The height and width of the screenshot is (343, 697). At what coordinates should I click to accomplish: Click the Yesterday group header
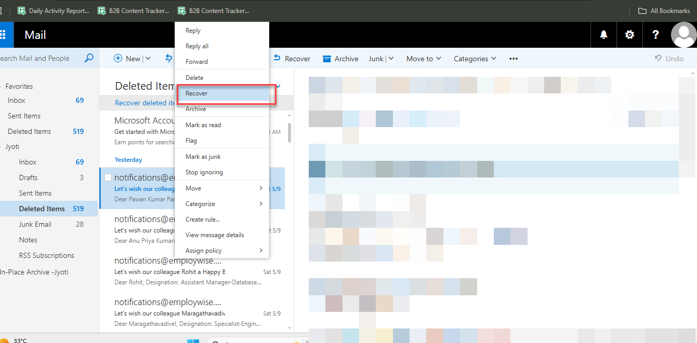pos(128,160)
